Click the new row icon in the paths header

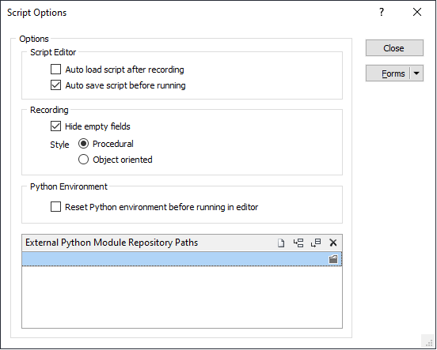(x=281, y=243)
